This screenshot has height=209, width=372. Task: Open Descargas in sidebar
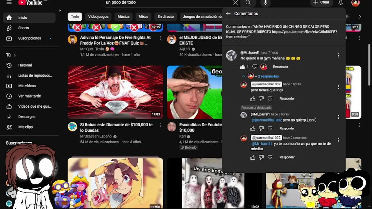click(29, 117)
